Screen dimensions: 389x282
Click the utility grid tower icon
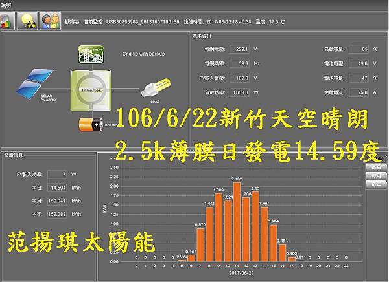click(x=91, y=54)
